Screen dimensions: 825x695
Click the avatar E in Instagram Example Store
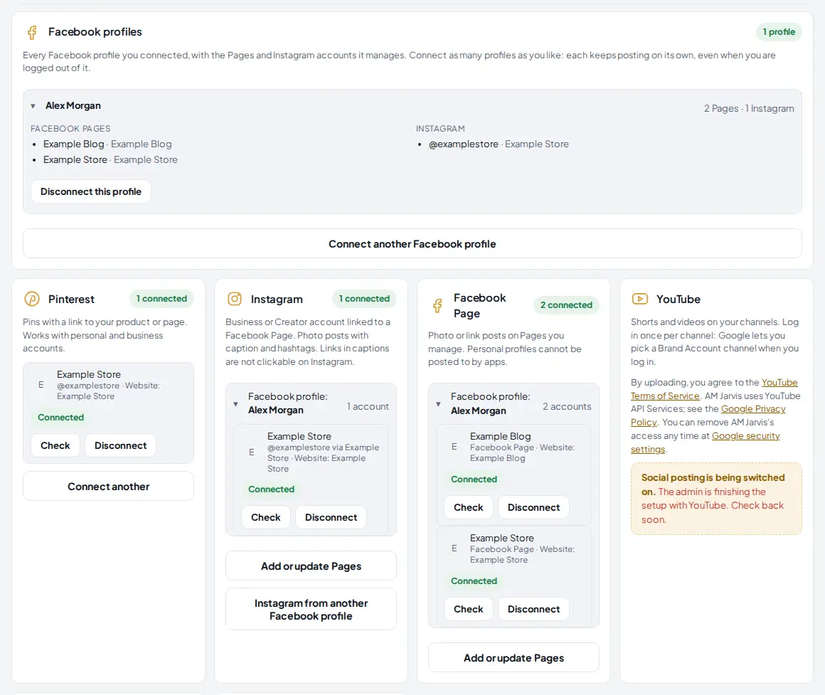[x=252, y=452]
